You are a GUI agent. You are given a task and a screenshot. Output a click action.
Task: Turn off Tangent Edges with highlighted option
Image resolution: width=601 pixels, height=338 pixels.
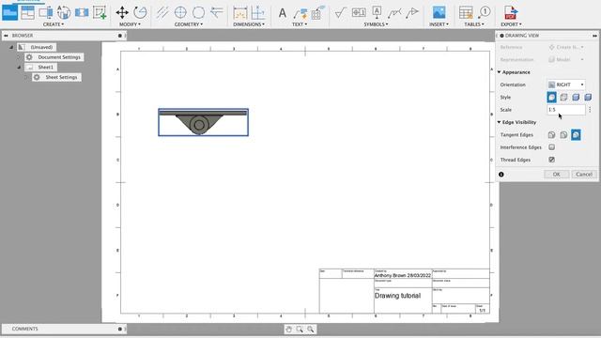[576, 135]
